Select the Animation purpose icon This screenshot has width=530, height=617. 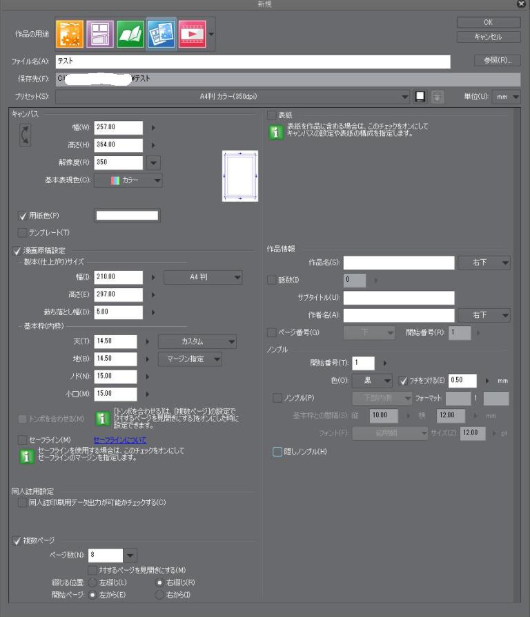click(x=192, y=35)
